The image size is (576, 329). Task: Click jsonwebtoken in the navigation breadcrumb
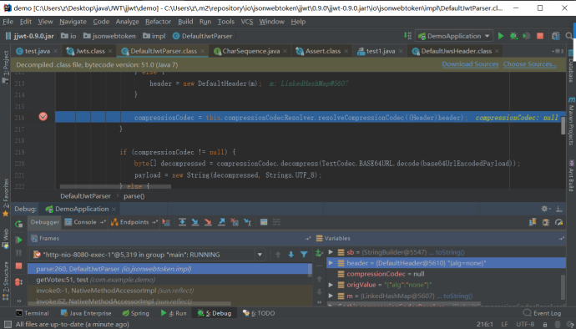coord(114,36)
